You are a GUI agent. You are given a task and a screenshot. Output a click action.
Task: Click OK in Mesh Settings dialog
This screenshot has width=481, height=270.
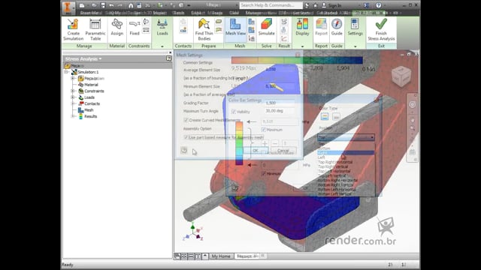(x=256, y=150)
